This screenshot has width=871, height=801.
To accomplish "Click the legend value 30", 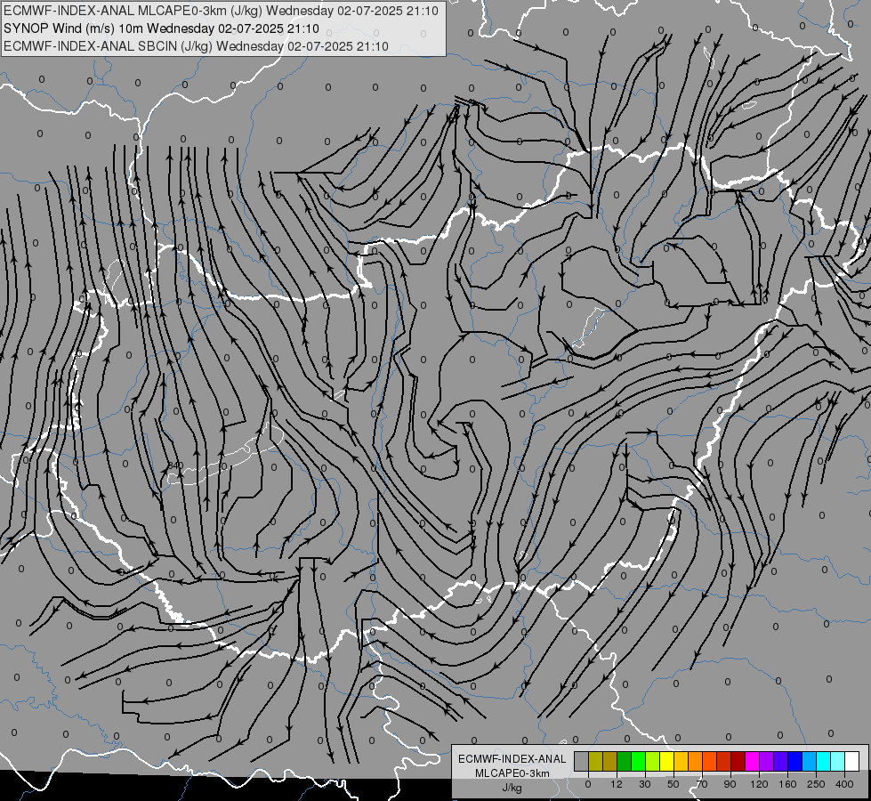I will coord(645,784).
